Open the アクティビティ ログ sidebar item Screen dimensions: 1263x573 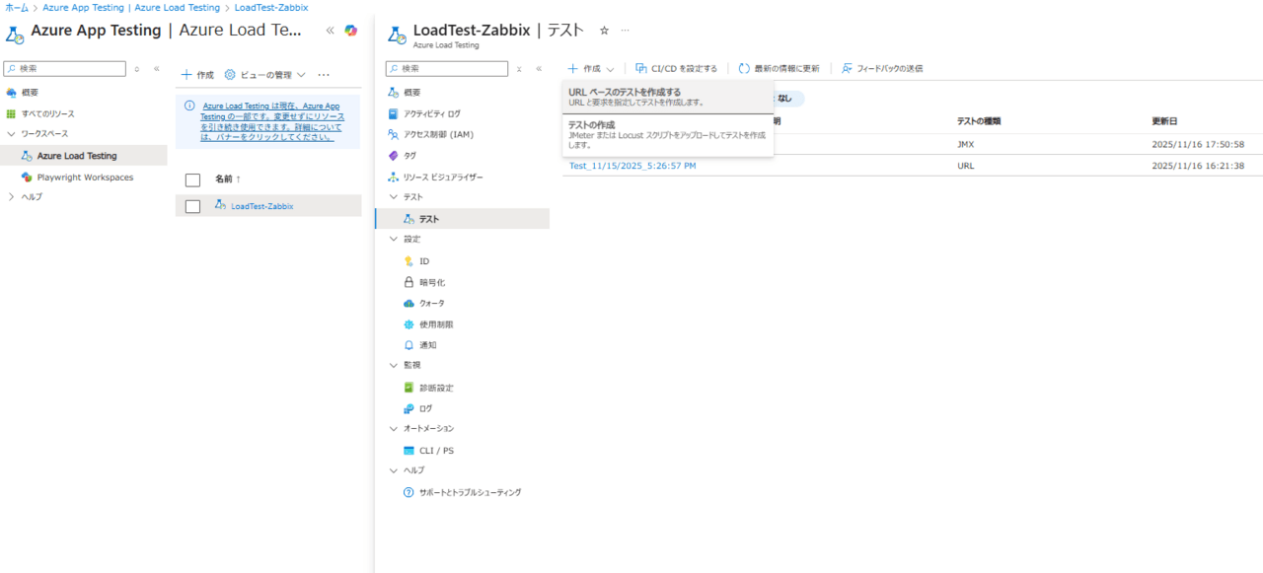tap(431, 113)
